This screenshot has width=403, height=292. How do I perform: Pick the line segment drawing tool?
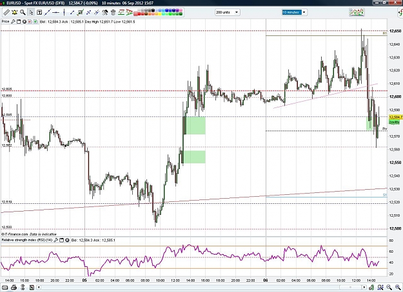point(72,12)
